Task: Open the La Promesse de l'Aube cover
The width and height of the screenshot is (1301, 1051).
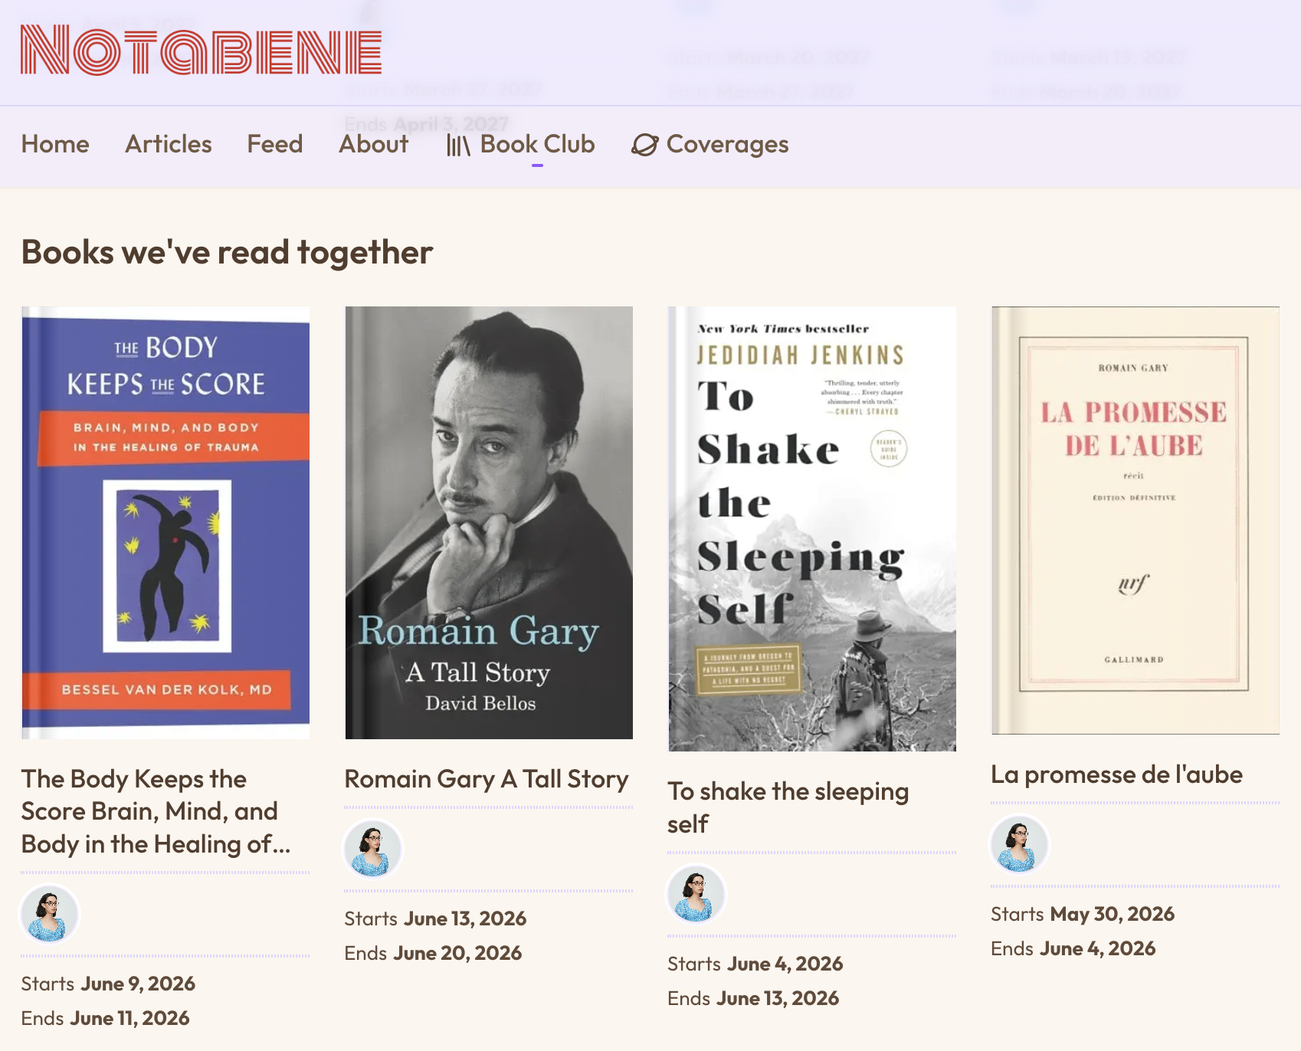Action: (x=1136, y=520)
